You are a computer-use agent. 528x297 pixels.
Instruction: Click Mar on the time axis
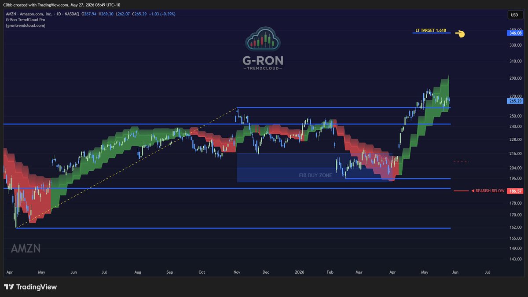pos(359,273)
